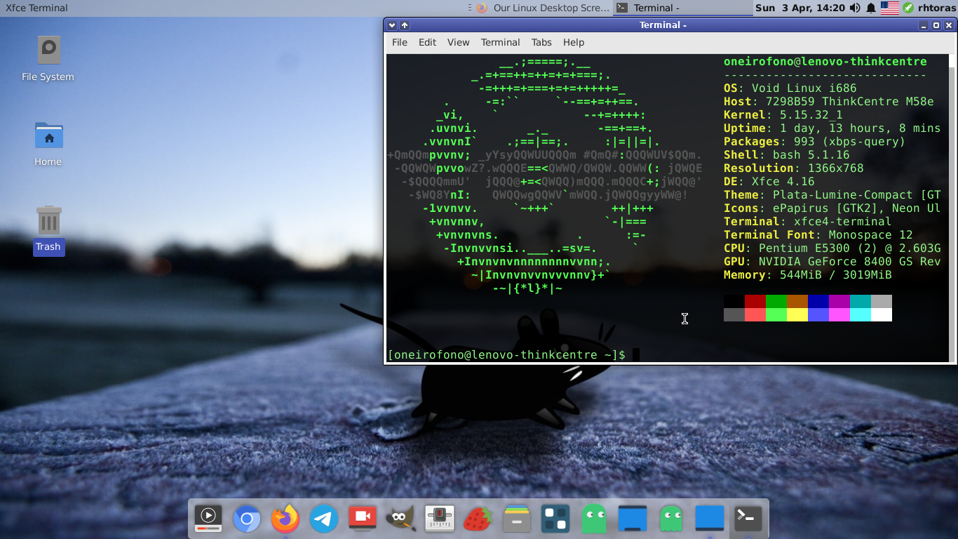Click the 'Resolution: 1366x768' line
Viewport: 958px width, 539px height.
point(794,168)
